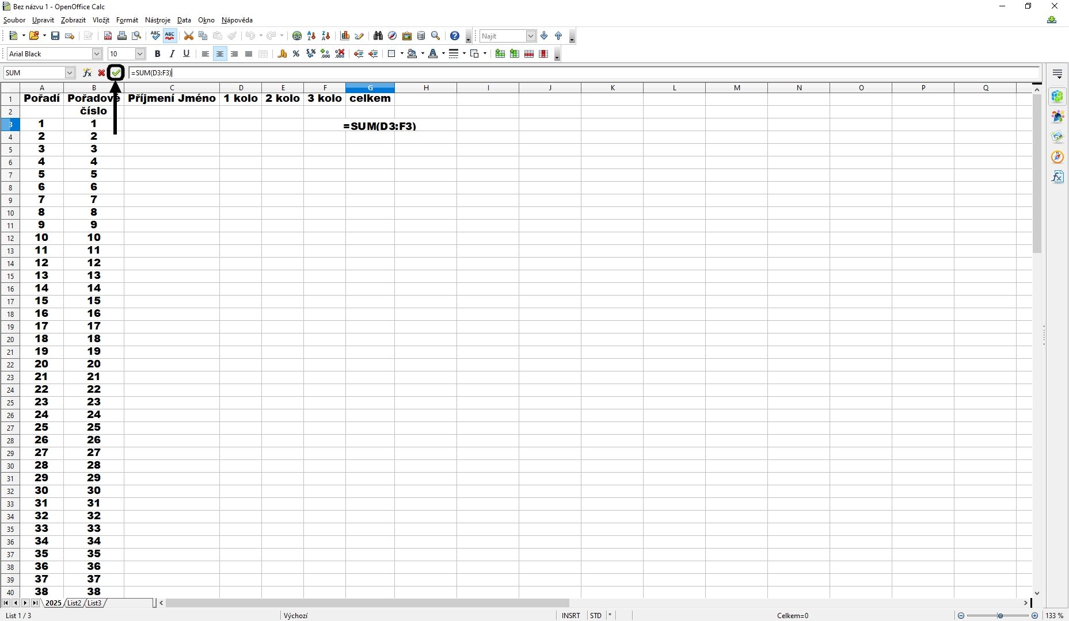
Task: Toggle Italic formatting
Action: (172, 53)
